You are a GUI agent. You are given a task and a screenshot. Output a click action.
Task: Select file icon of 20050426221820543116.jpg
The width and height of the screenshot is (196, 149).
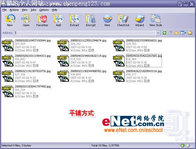119,76
